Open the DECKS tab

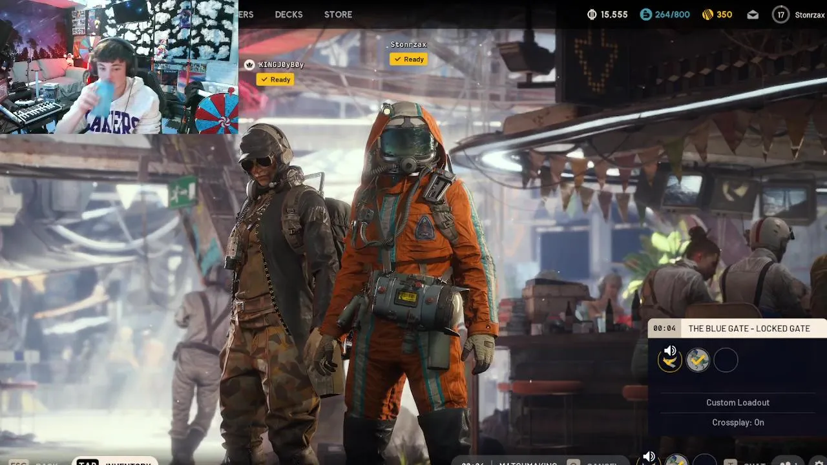289,14
